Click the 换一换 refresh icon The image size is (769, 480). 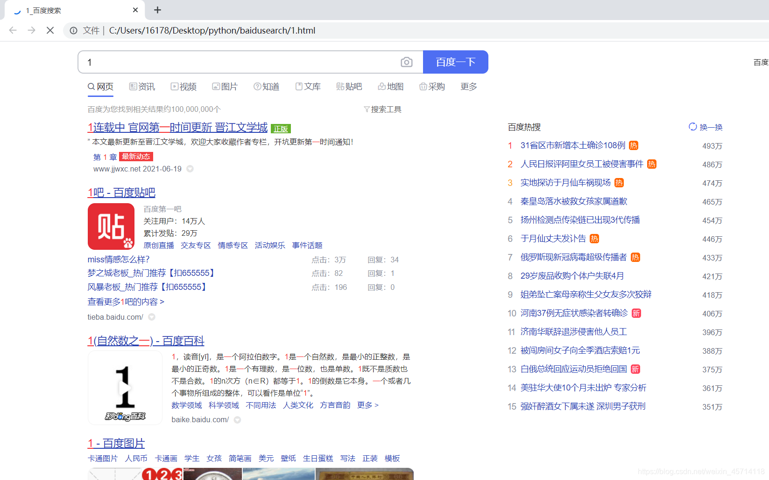click(693, 127)
